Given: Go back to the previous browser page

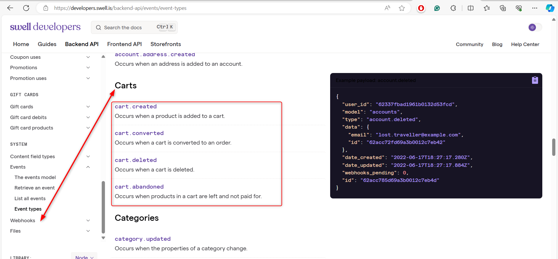Looking at the screenshot, I should click(10, 8).
